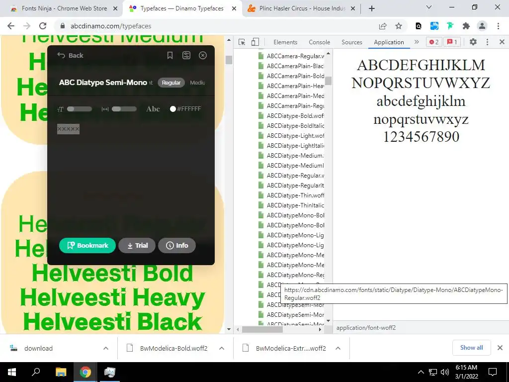Switch to Plinc Hasler Circus browser tab

[x=302, y=8]
